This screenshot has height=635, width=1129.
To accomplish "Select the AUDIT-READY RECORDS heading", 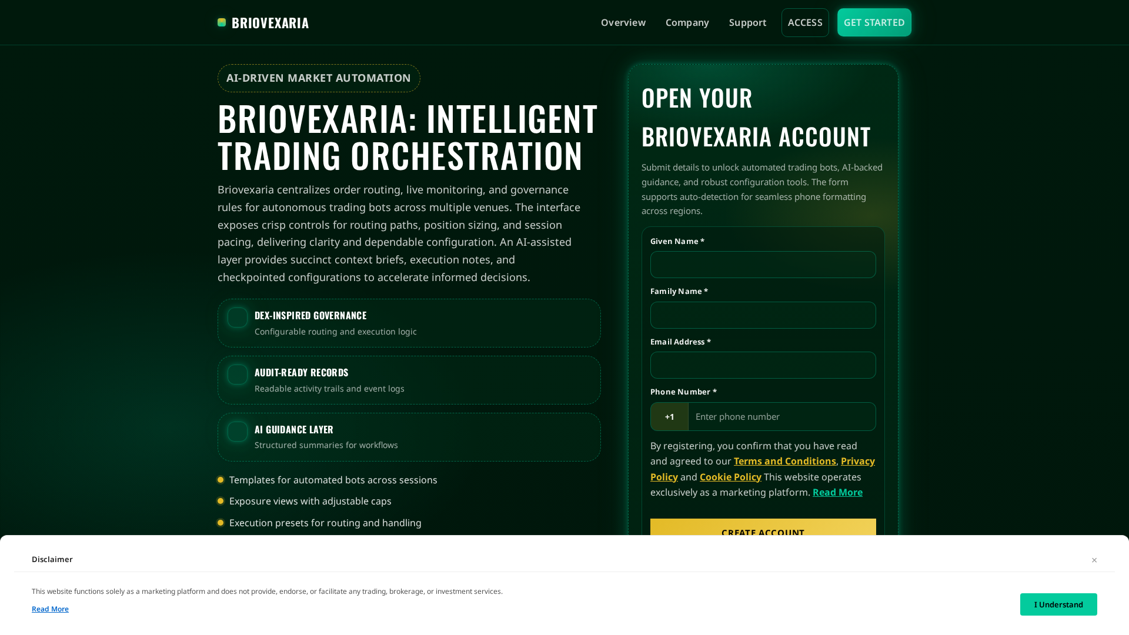I will (302, 372).
